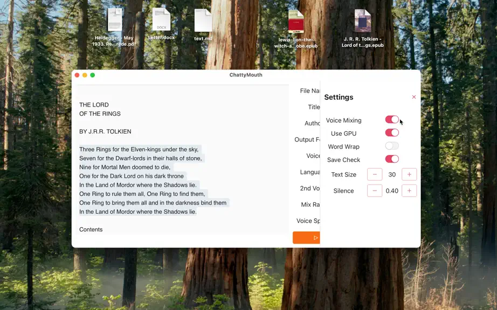Decrease Silence value with minus button
The width and height of the screenshot is (497, 310).
pyautogui.click(x=375, y=191)
